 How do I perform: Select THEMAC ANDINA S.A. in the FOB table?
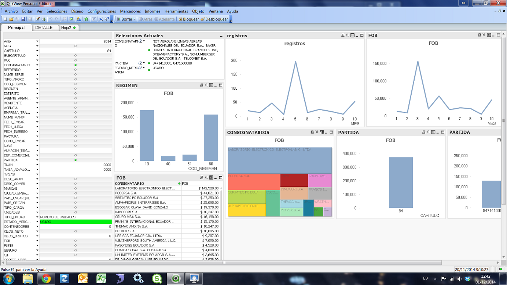tap(167, 226)
